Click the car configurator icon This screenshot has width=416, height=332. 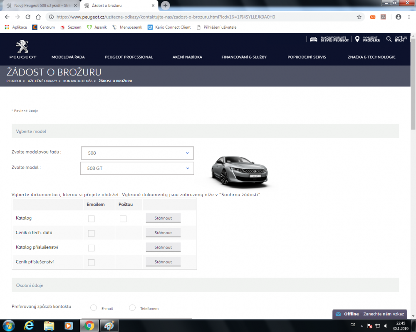pos(314,39)
